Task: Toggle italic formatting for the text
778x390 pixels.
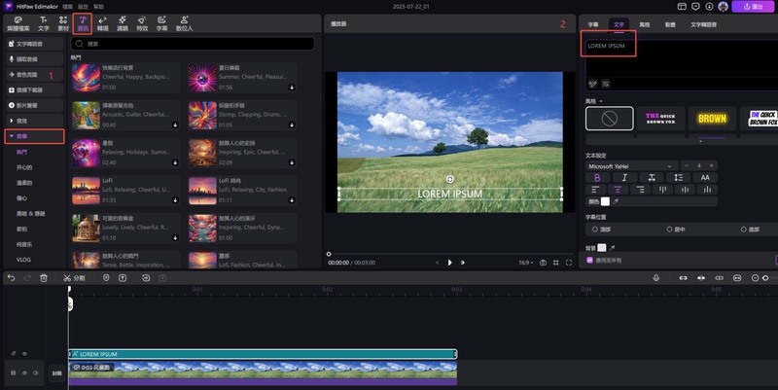Action: [x=624, y=178]
